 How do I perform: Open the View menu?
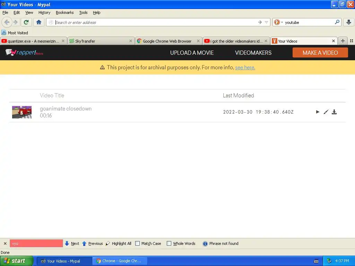(29, 12)
